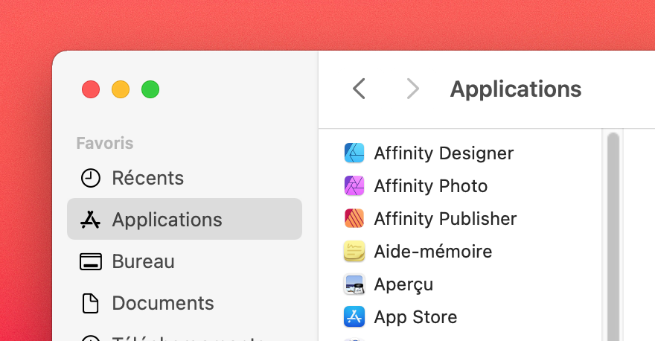Viewport: 655px width, 341px height.
Task: Go forward with the right chevron
Action: tap(412, 89)
